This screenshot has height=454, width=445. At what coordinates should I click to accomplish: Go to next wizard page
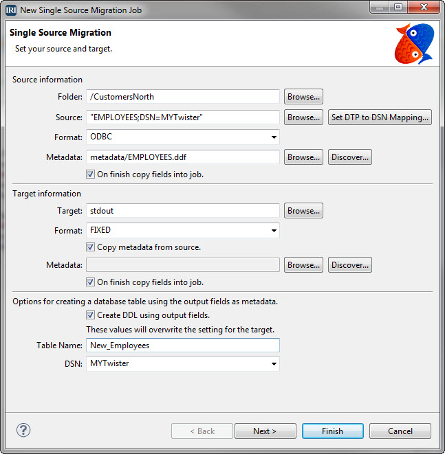click(x=265, y=431)
